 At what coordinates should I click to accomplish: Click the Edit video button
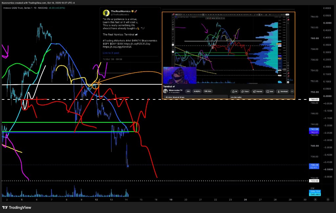click(208, 91)
